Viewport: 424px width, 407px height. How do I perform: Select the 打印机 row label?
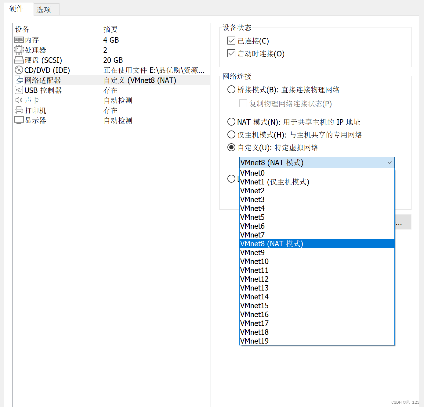coord(35,110)
